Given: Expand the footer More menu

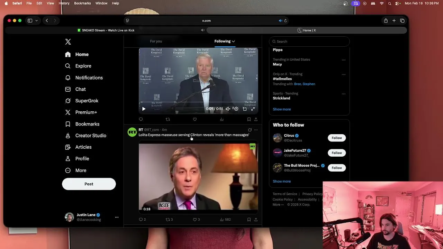Looking at the screenshot, I should pos(278,205).
